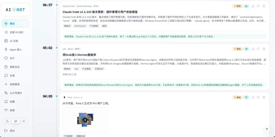Click the bookmark icon beside 收藏

(x=6, y=101)
